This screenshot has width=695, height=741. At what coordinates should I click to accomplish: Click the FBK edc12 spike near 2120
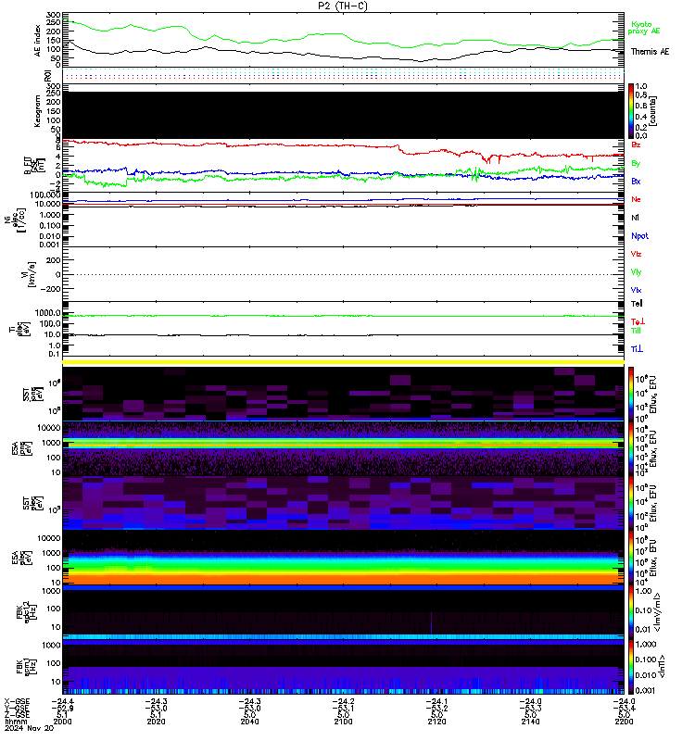[x=431, y=622]
